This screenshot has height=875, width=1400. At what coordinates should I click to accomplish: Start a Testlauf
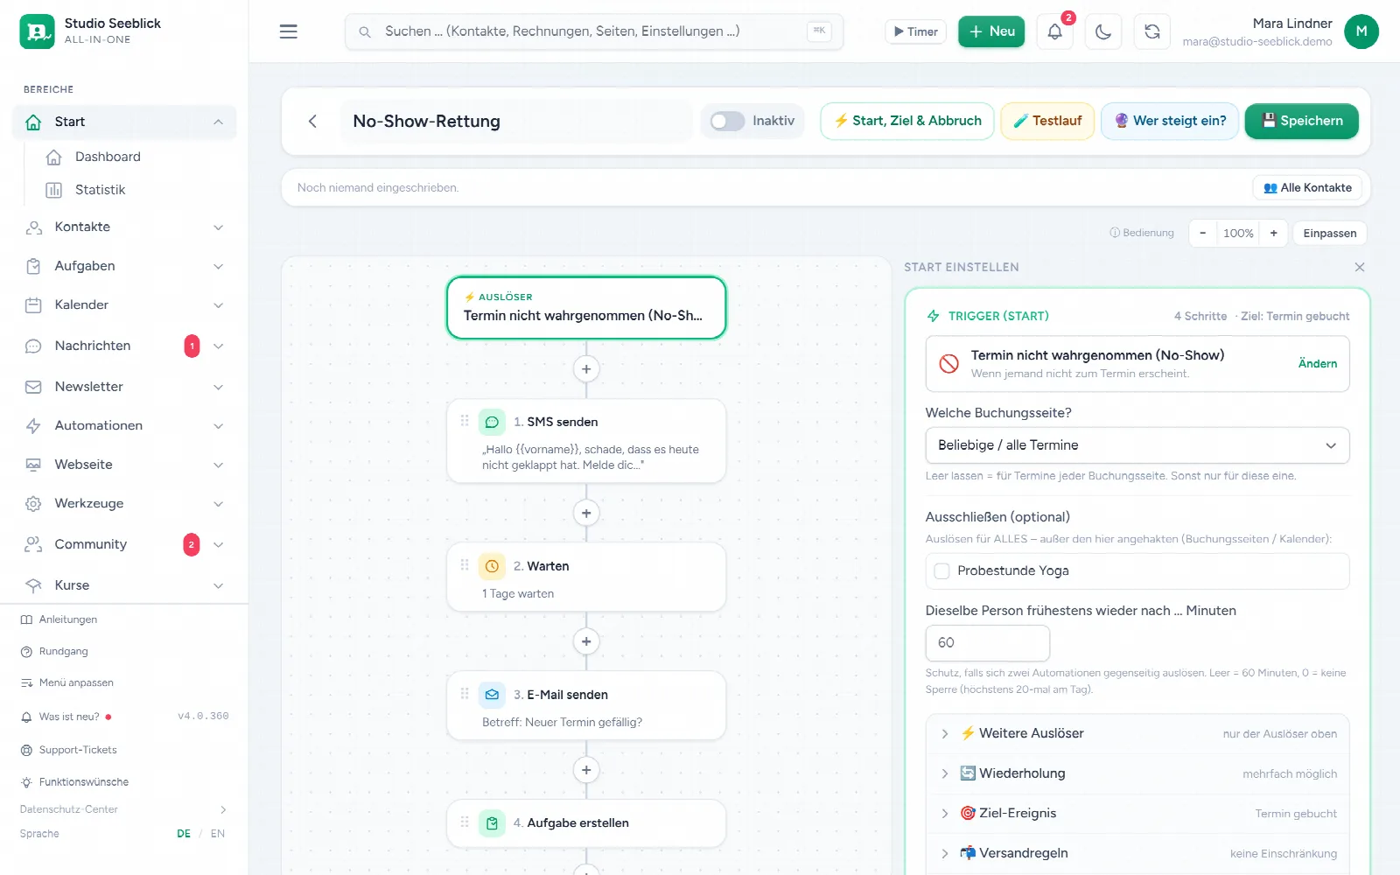1047,121
